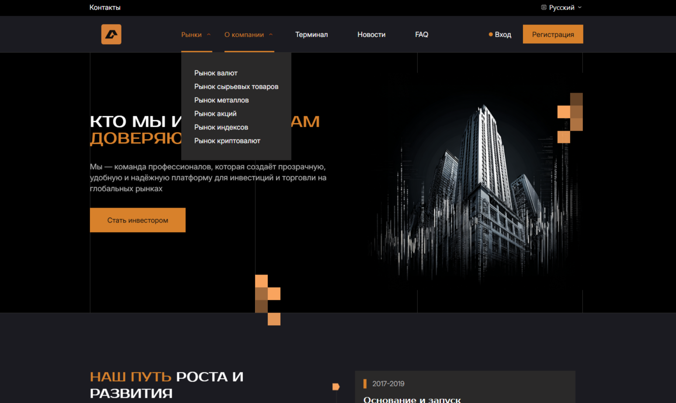
Task: Click the Регистрация button
Action: click(553, 34)
